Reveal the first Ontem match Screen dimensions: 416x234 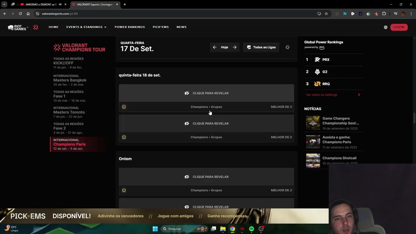tap(206, 177)
